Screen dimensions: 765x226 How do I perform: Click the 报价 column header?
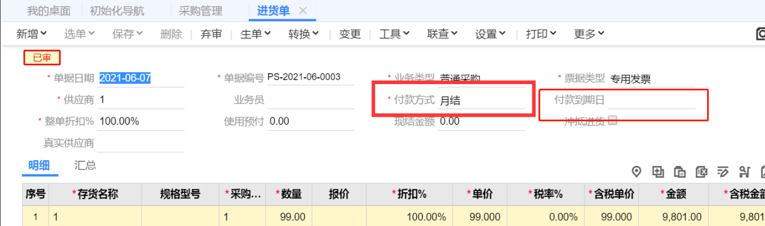click(x=339, y=195)
